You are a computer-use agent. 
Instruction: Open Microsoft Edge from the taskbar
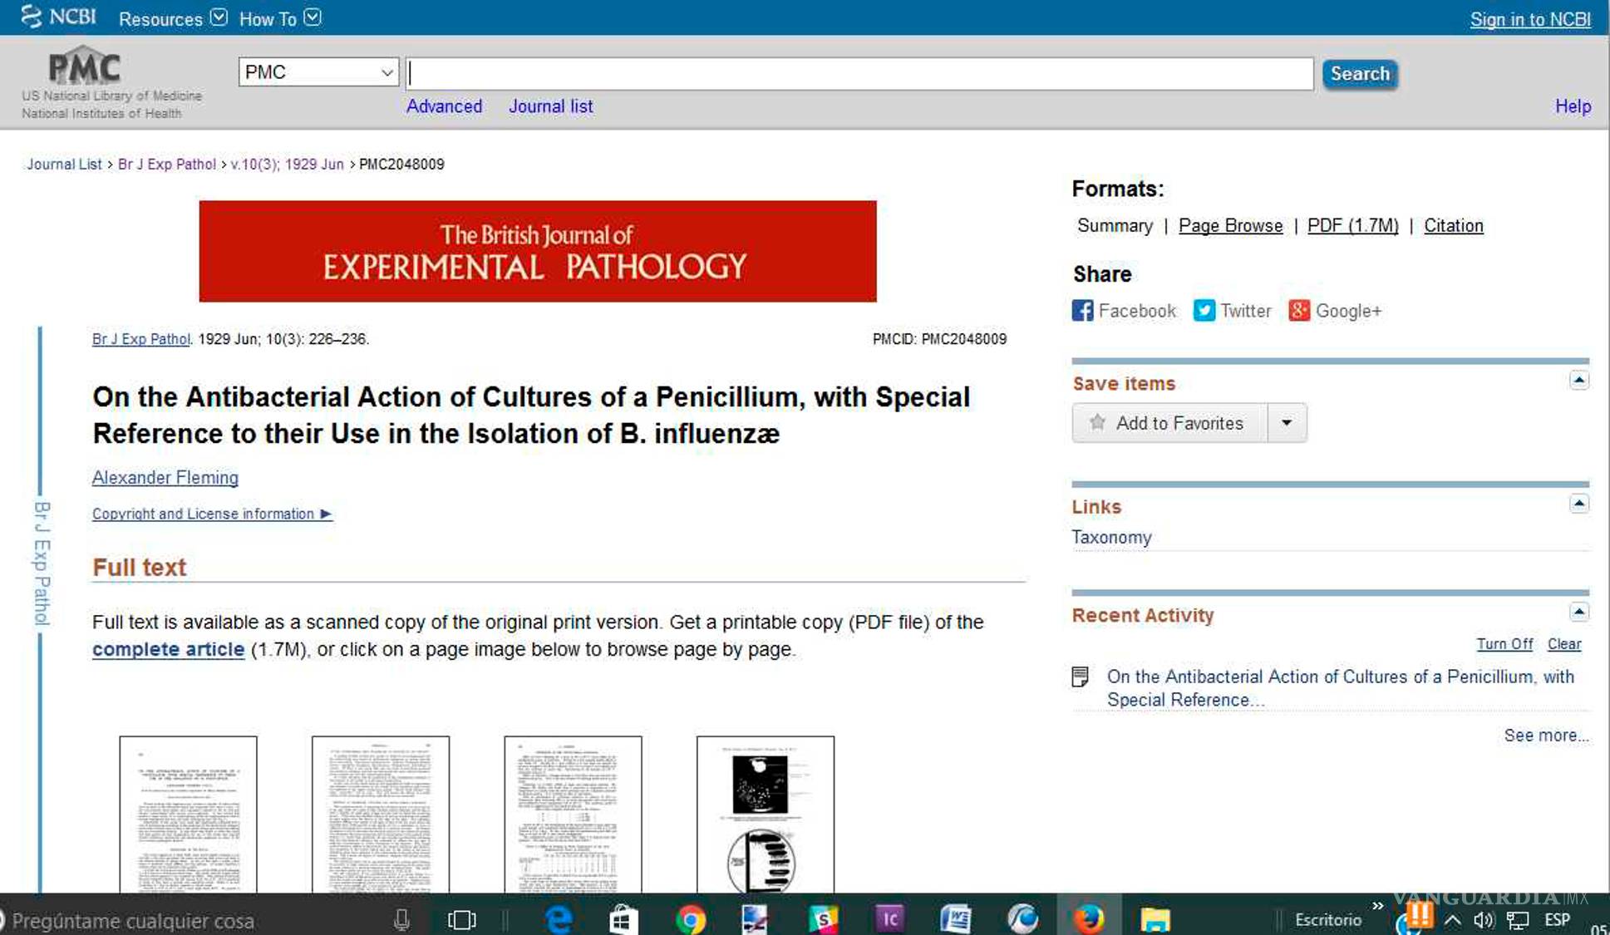[559, 918]
